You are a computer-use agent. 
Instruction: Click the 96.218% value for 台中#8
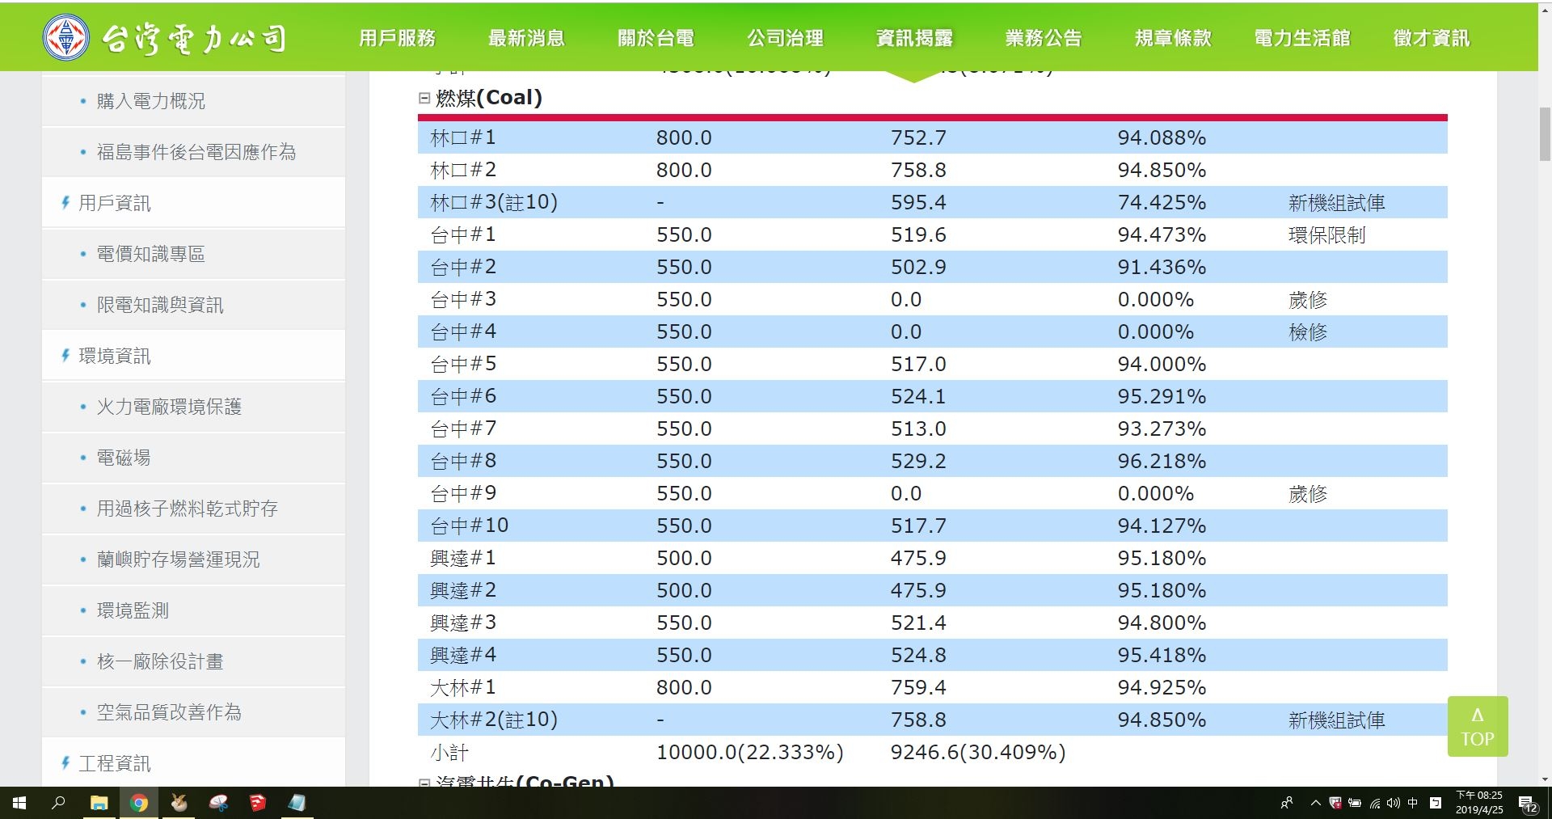(1162, 462)
